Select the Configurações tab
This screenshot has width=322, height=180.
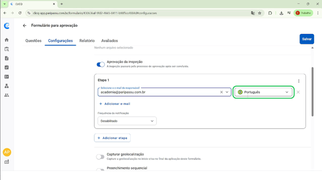coord(60,40)
